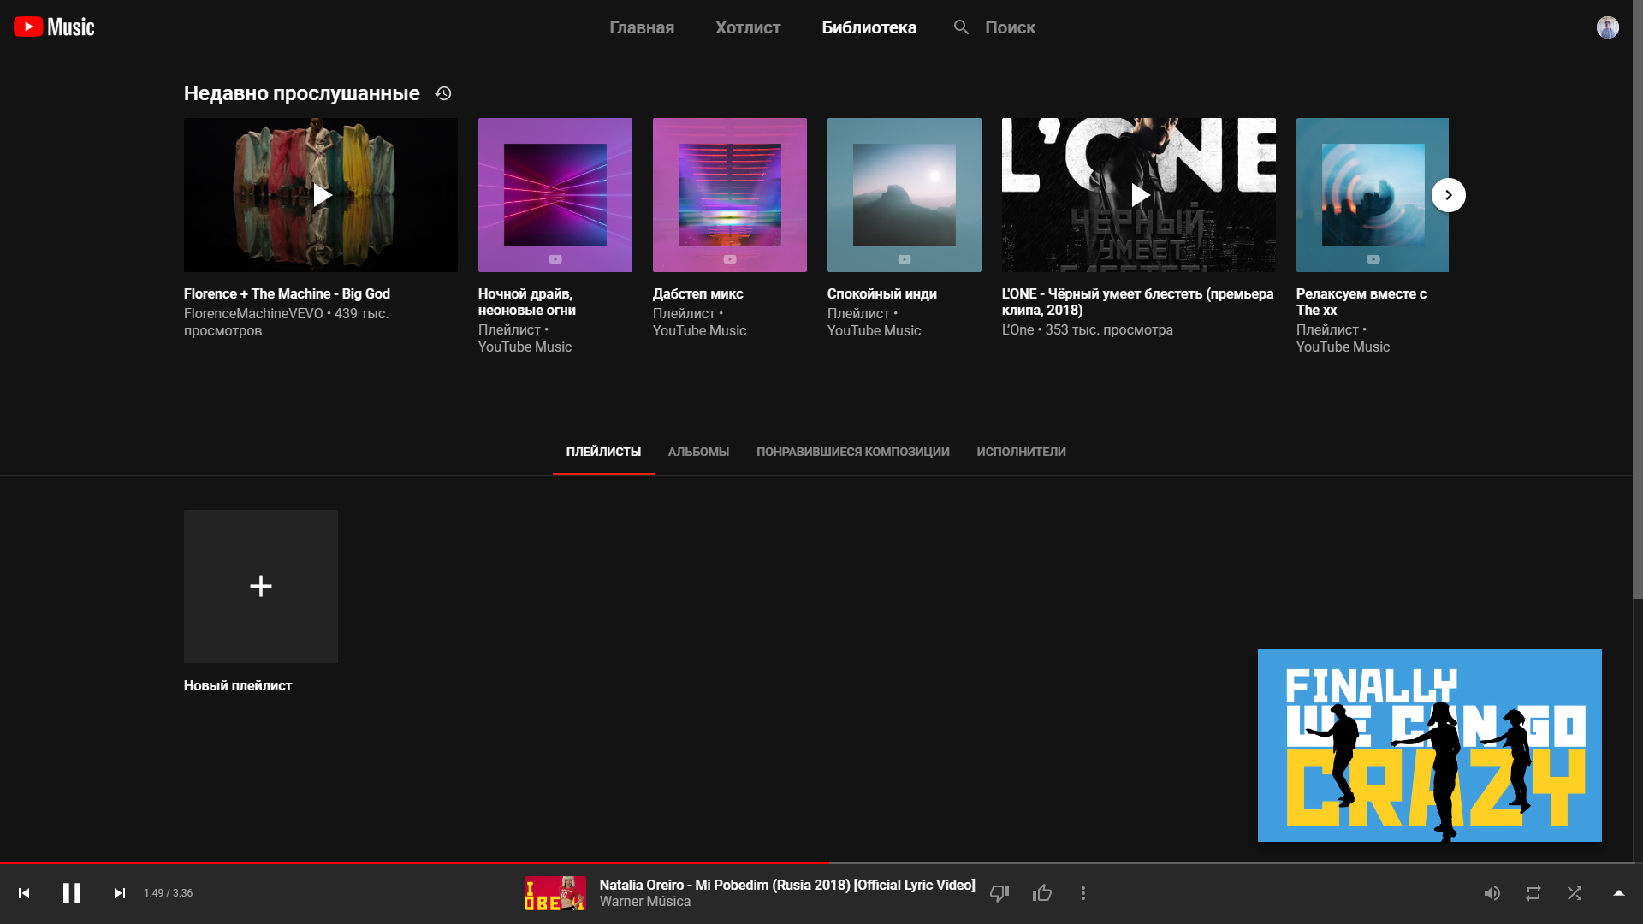The height and width of the screenshot is (924, 1643).
Task: Open listening history clock icon
Action: coord(443,93)
